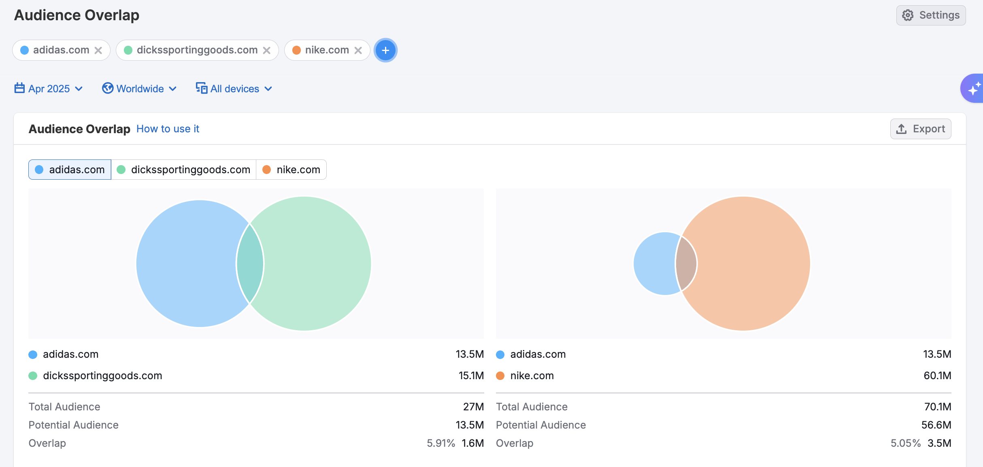
Task: Select the adidas.com tab in chart
Action: 70,170
